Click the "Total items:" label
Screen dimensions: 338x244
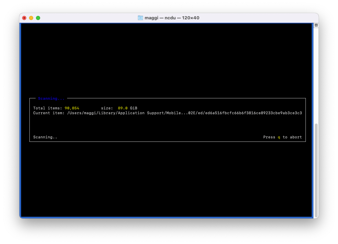tap(48, 108)
